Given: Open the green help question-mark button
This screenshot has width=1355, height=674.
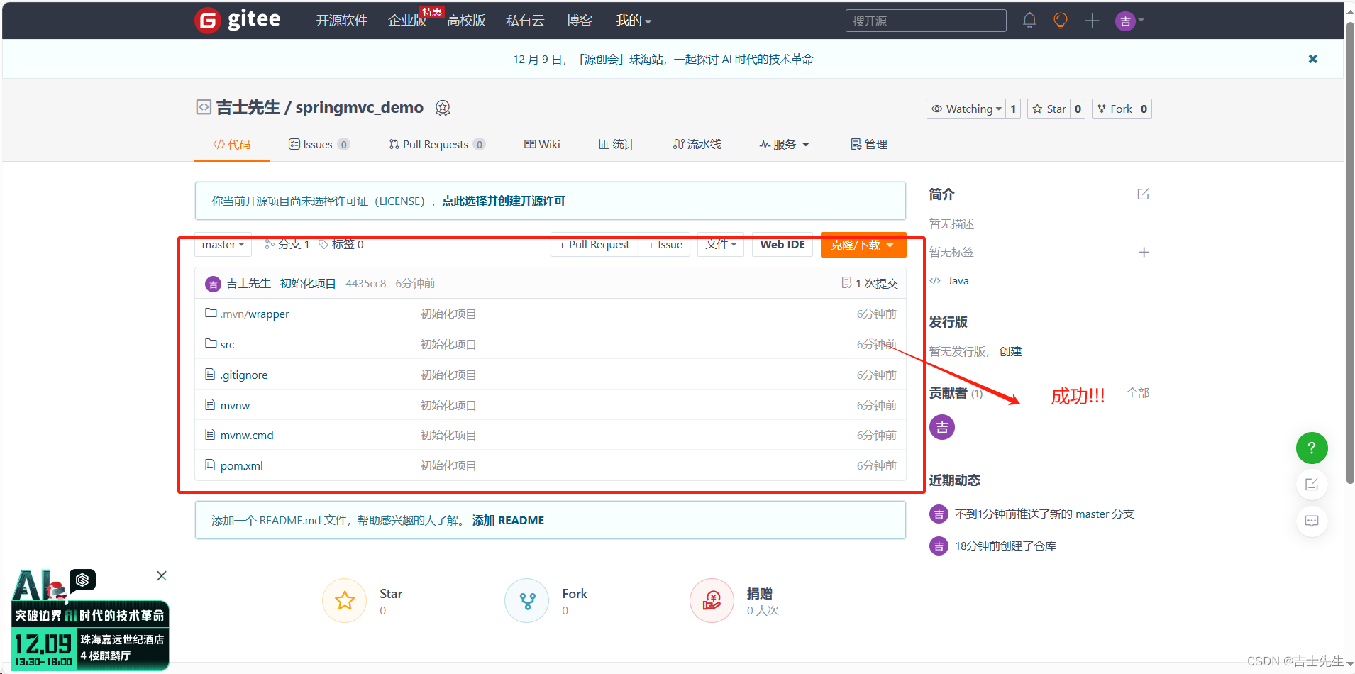Looking at the screenshot, I should [1312, 448].
